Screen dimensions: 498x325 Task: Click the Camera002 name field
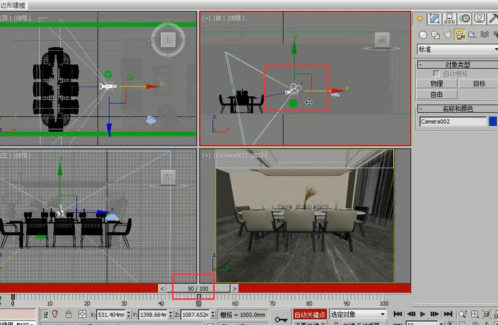coord(452,122)
